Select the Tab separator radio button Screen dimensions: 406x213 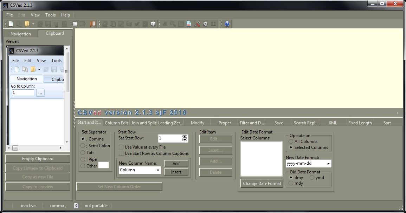point(83,153)
